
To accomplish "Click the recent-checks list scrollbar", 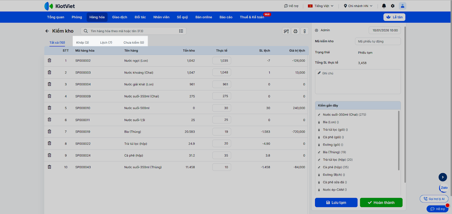I will (399, 141).
